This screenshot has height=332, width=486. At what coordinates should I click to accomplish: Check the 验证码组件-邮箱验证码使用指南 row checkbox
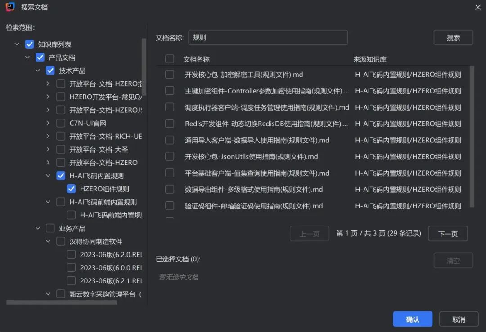tap(170, 206)
